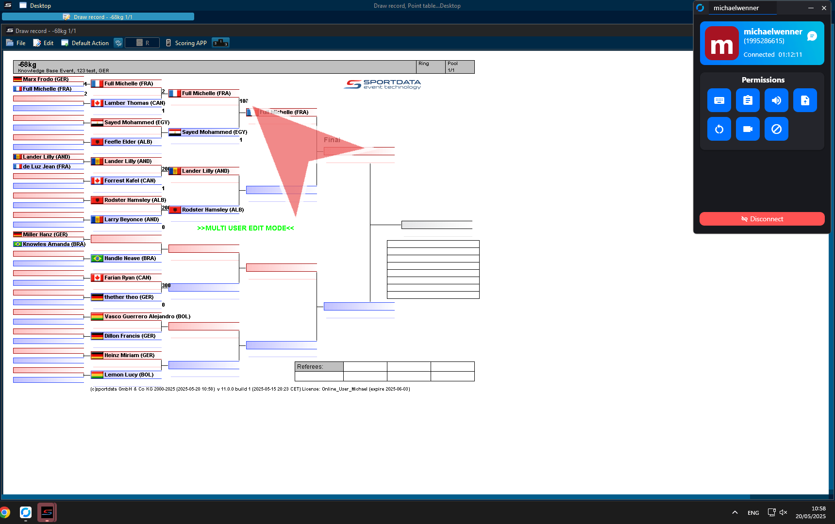Click the R field in toolbar
The image size is (835, 524).
142,43
